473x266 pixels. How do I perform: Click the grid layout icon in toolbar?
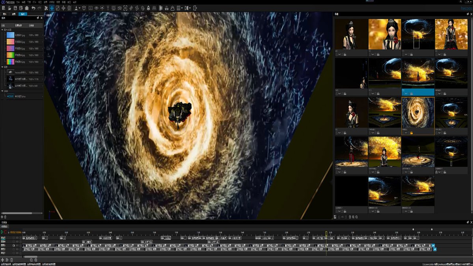178,8
